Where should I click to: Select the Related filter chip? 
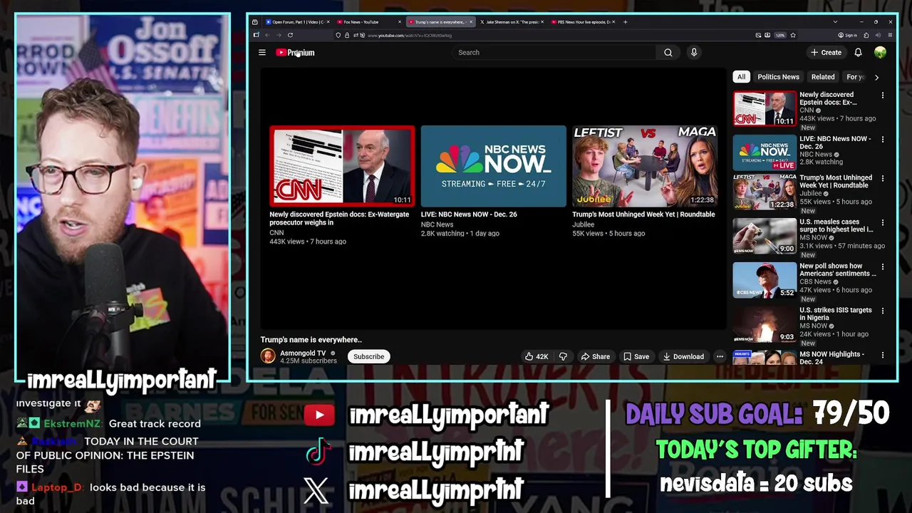823,77
